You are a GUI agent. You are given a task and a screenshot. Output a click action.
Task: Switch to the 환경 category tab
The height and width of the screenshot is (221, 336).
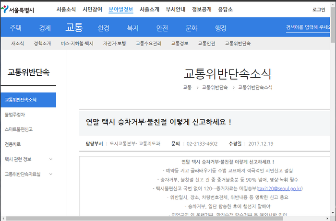click(104, 28)
